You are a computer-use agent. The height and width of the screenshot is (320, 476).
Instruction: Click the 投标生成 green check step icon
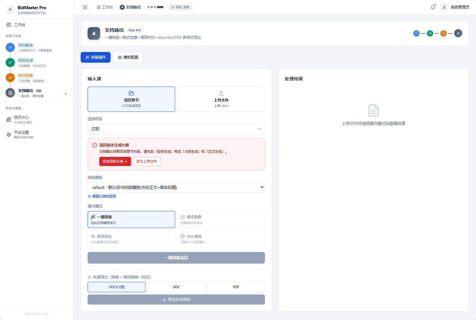(x=10, y=62)
